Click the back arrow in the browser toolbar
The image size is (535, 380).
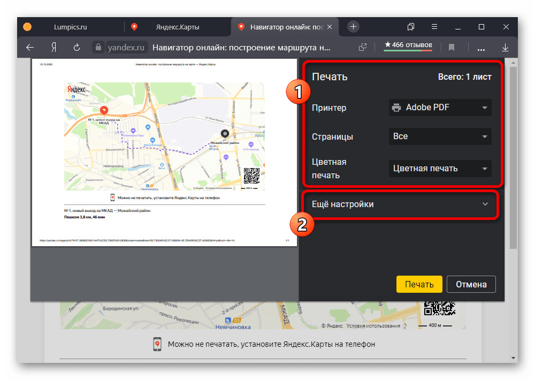tap(30, 47)
